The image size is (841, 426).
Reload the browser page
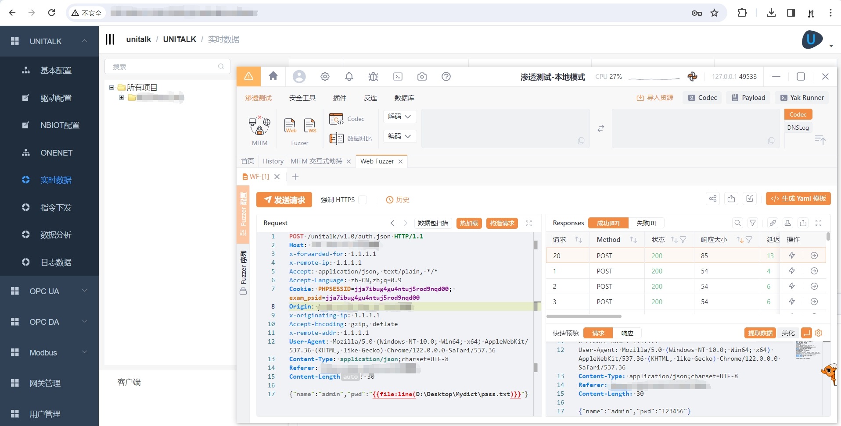[51, 13]
